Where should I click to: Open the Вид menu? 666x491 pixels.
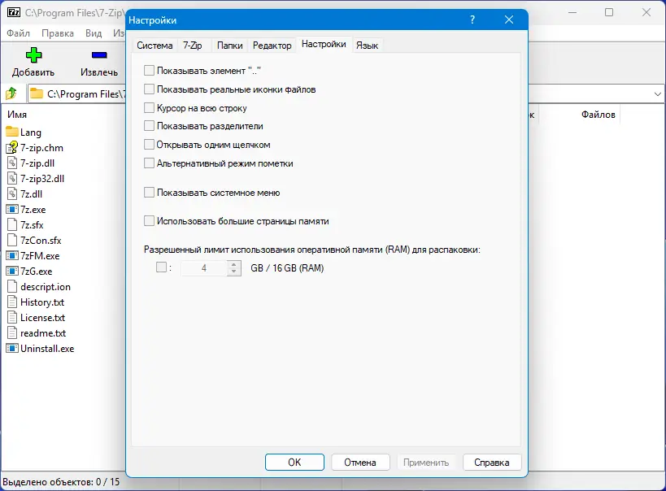pos(94,33)
